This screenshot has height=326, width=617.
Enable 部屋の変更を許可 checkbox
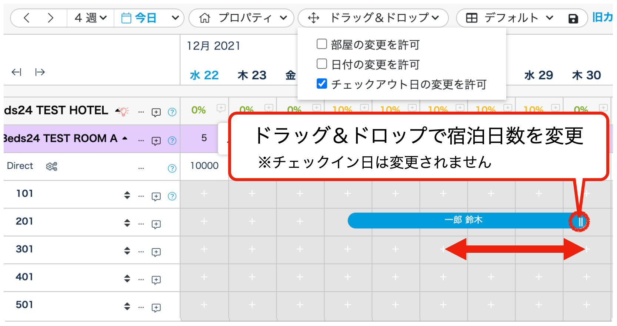(x=322, y=44)
